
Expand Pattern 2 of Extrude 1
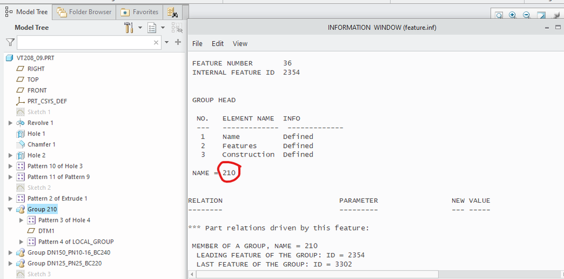pyautogui.click(x=10, y=198)
